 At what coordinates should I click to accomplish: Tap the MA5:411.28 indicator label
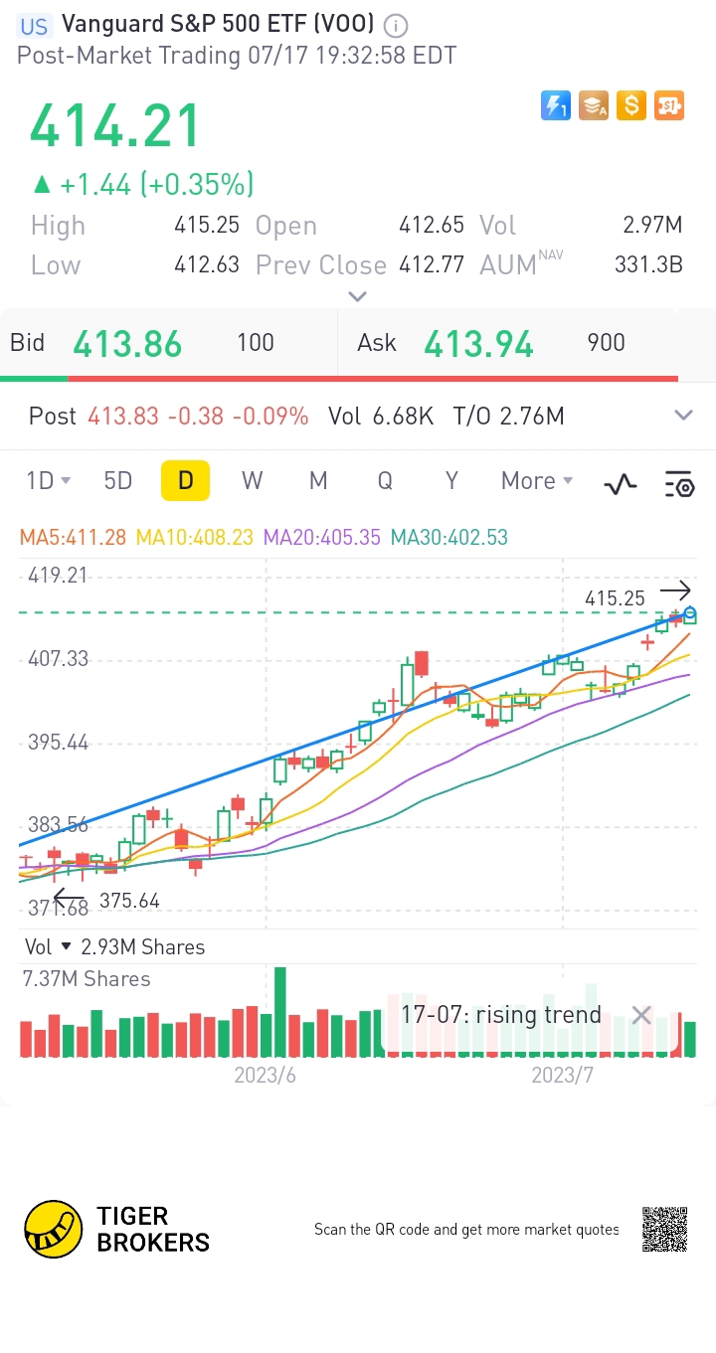(x=73, y=538)
